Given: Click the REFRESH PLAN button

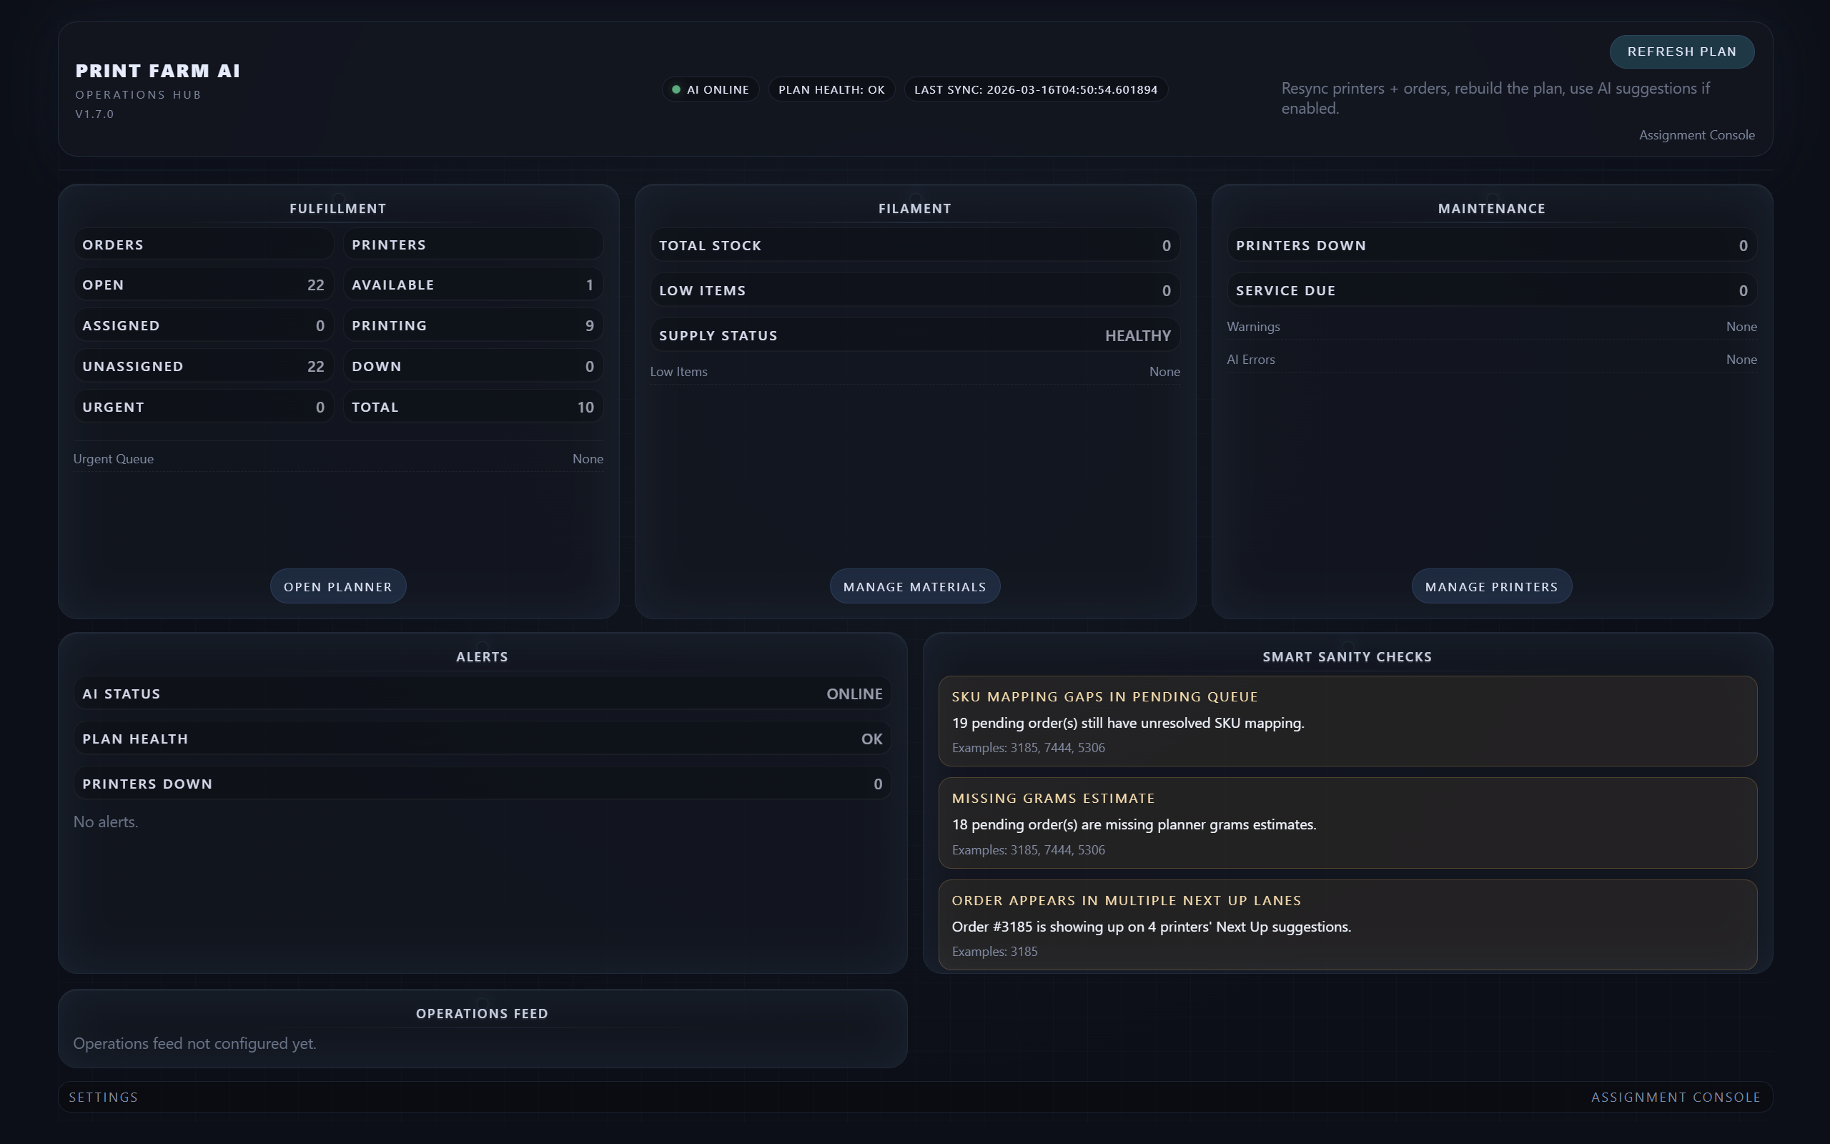Looking at the screenshot, I should pos(1681,51).
